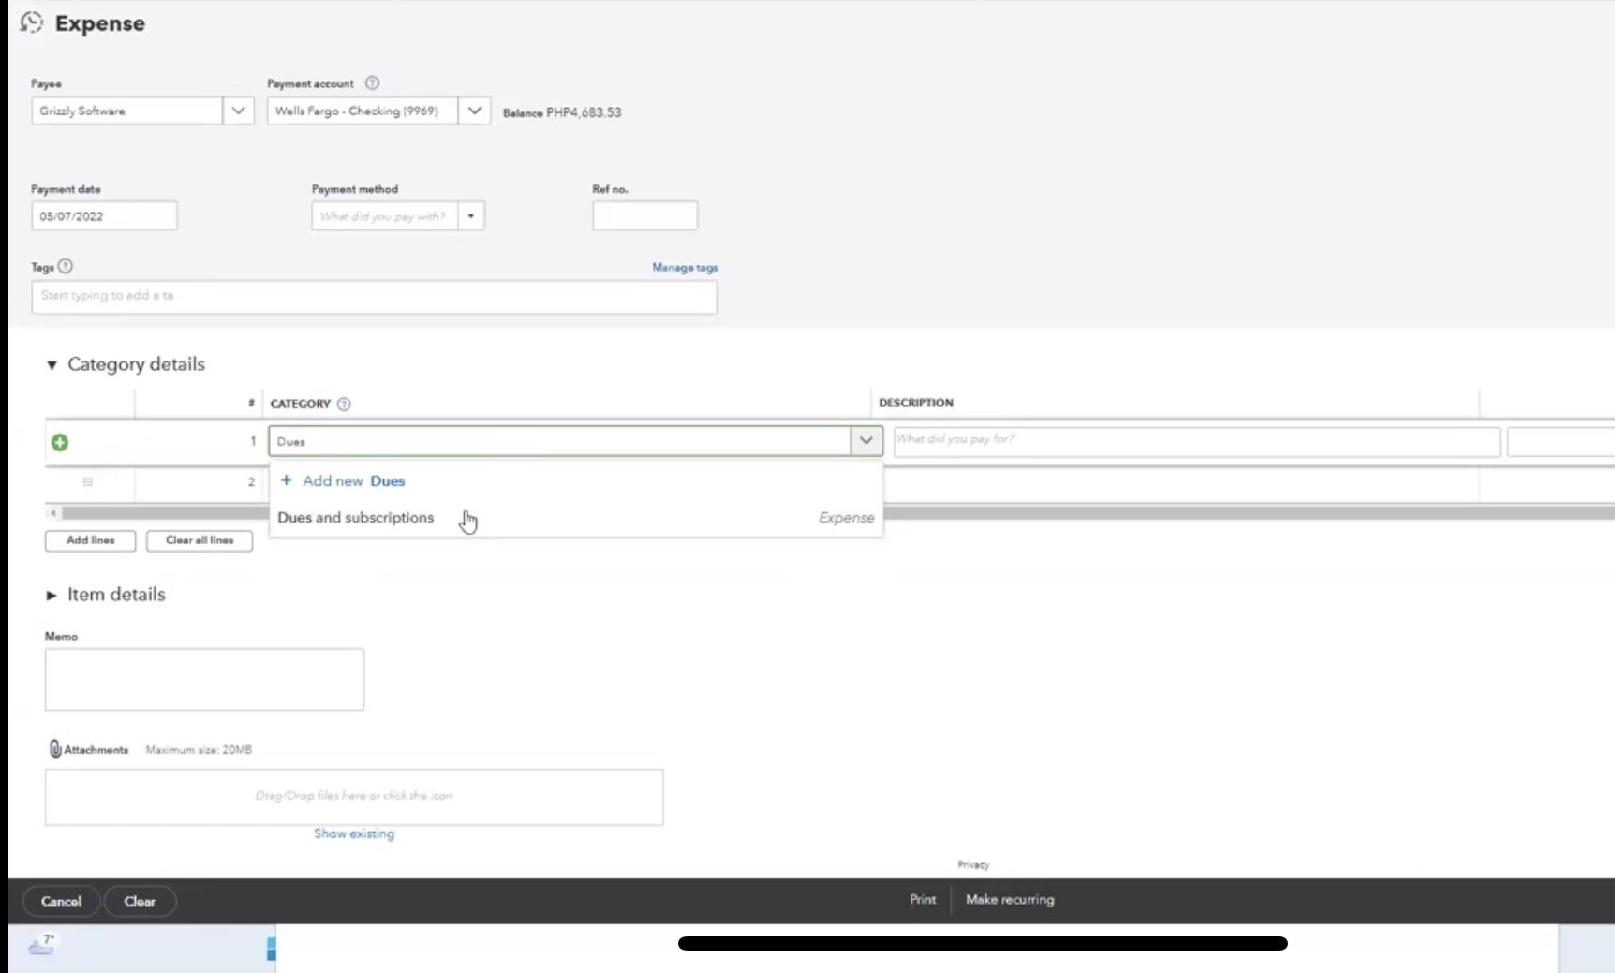Click the Tags help question mark icon

coord(65,266)
